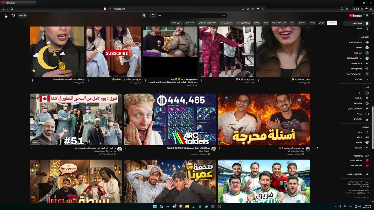374x210 pixels.
Task: Select the Mixes filter chip
Action: pos(312,22)
